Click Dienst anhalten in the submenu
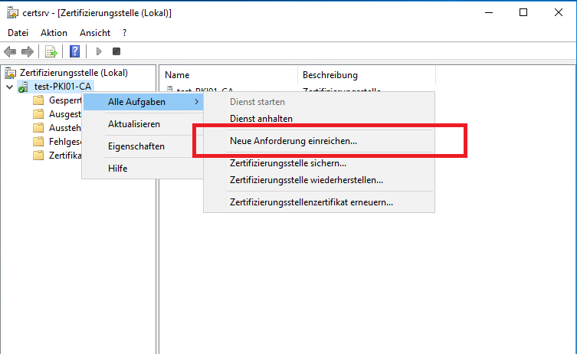This screenshot has width=577, height=354. (x=261, y=119)
